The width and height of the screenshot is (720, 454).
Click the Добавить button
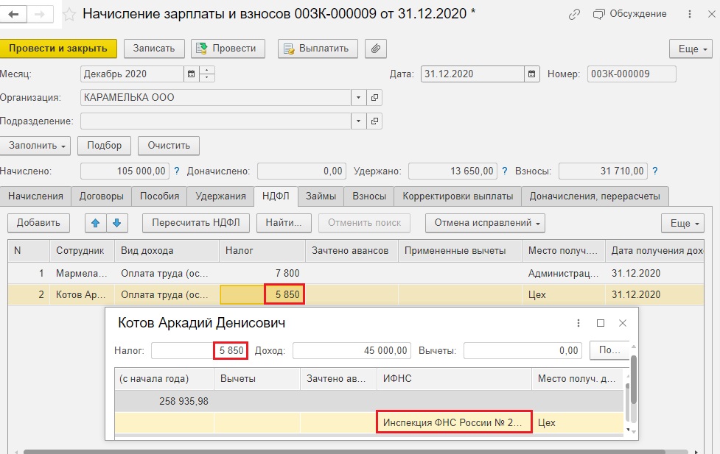click(x=38, y=223)
